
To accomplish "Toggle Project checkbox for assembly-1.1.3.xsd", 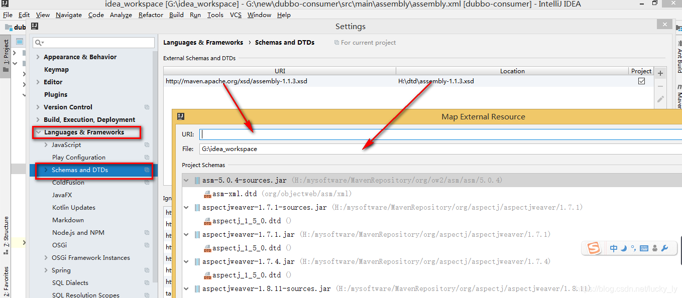I will [x=641, y=81].
